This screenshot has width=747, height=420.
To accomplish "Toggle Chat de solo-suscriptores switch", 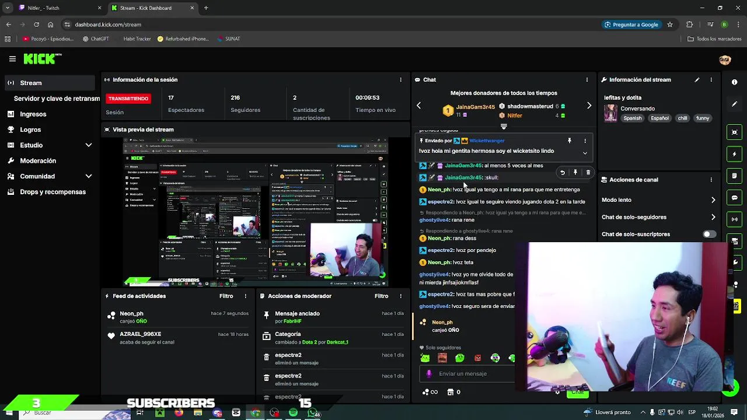I will (709, 234).
